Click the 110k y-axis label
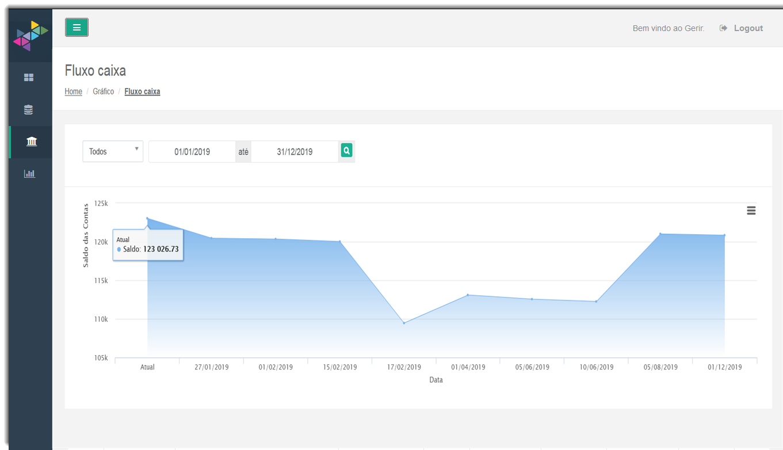 tap(101, 319)
